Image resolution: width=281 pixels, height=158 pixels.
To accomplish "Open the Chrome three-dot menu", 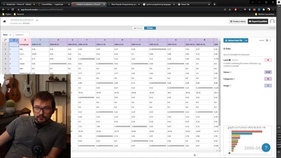I will tap(273, 10).
